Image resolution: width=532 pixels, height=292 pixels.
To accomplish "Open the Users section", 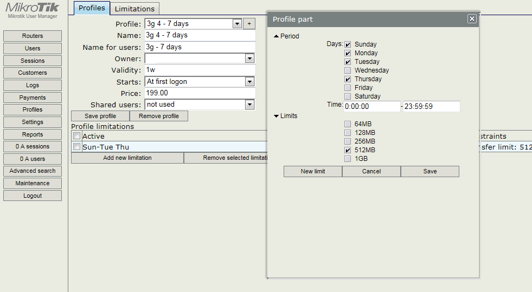I will [33, 48].
